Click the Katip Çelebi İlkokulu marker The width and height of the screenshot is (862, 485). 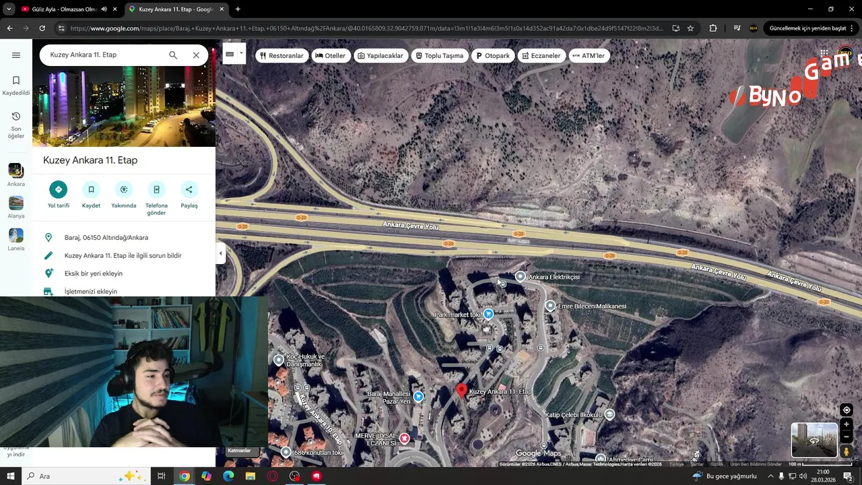tap(609, 414)
